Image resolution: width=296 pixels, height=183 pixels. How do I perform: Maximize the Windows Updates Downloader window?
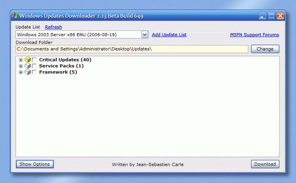click(271, 16)
